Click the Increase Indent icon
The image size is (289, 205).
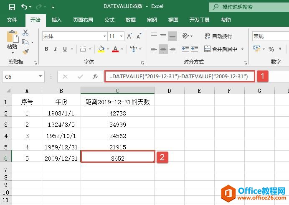click(194, 49)
